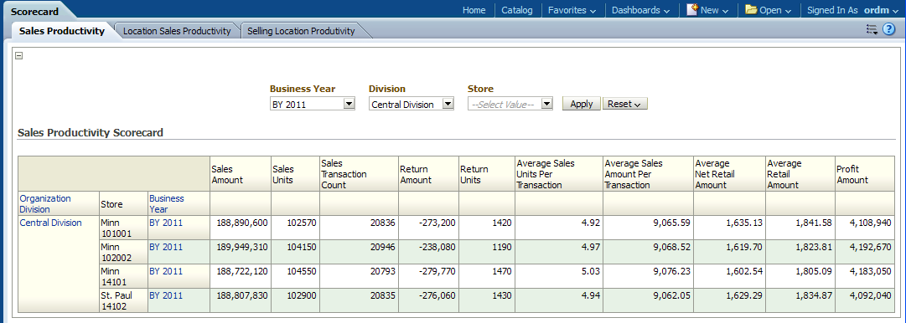Click BY 2011 link for Minn 102002
906x323 pixels.
click(x=166, y=247)
